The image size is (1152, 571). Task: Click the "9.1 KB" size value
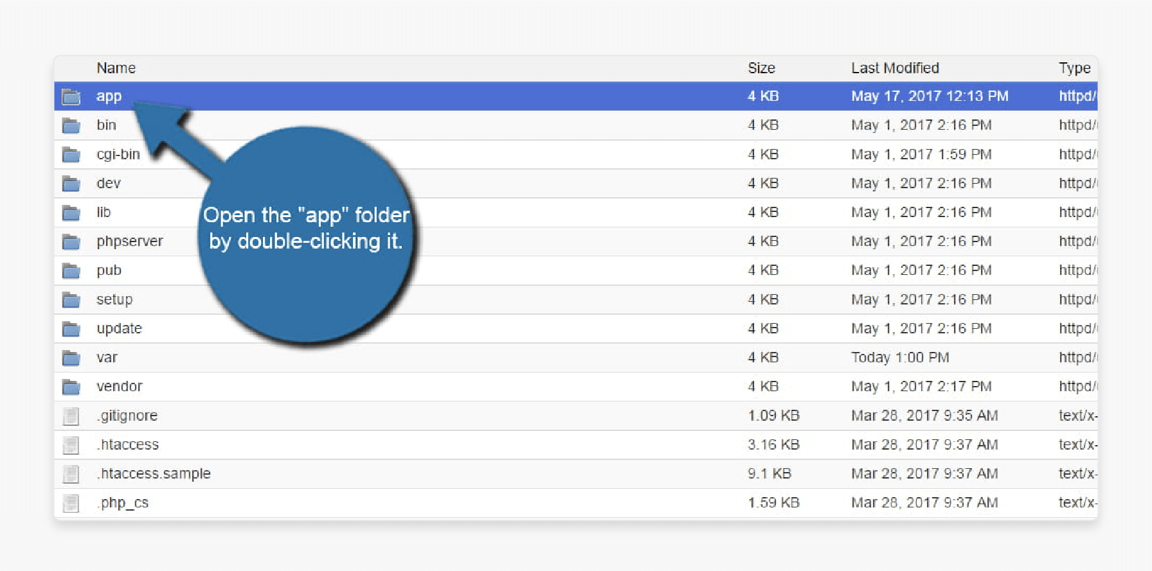pos(769,473)
